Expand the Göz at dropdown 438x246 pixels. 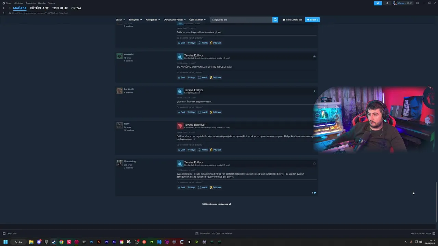coord(120,19)
